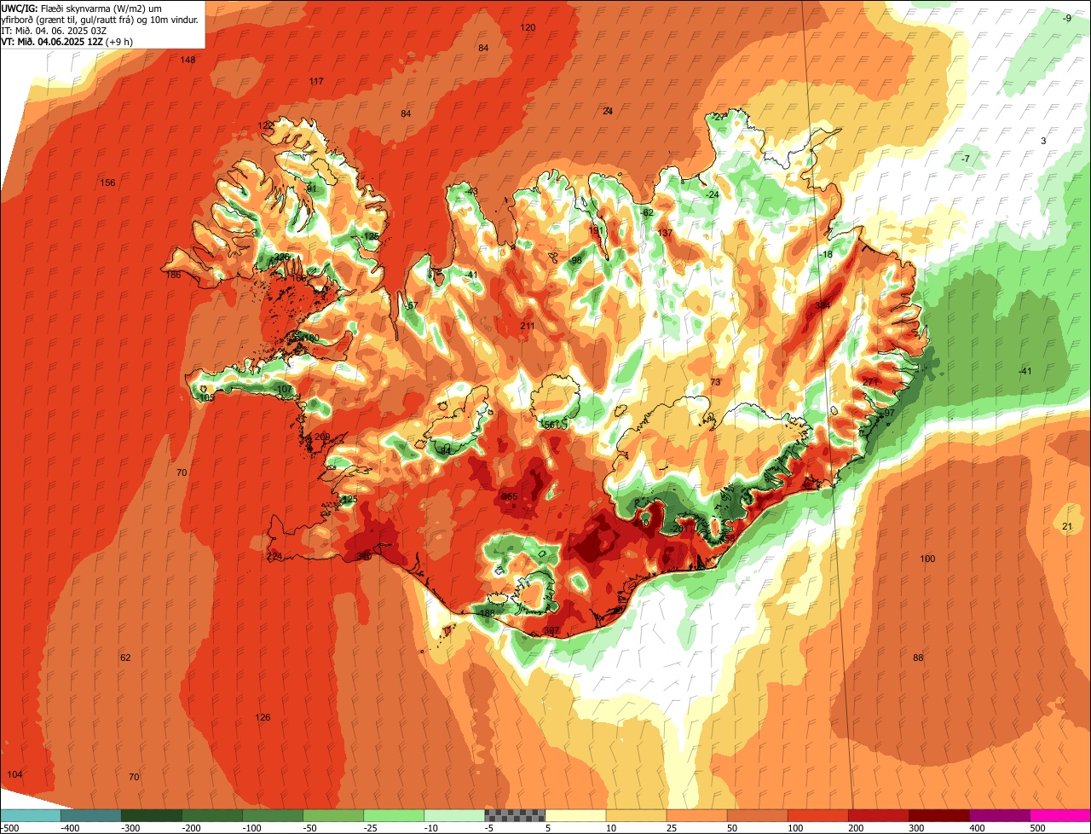Select the value -9 in the top-right corner
Image resolution: width=1091 pixels, height=834 pixels.
pyautogui.click(x=1067, y=18)
